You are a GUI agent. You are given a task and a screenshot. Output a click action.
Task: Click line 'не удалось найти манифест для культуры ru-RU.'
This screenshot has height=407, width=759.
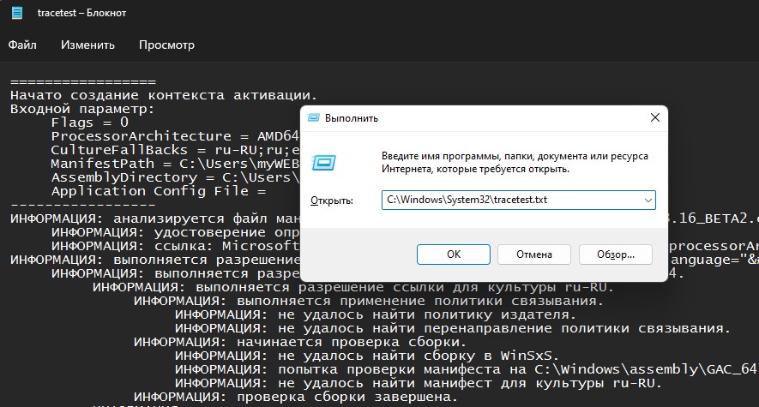pos(419,383)
